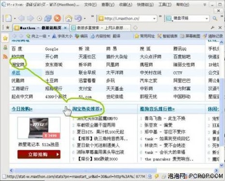Open 今日抢购» heading link
225x181 pixels.
pos(22,109)
